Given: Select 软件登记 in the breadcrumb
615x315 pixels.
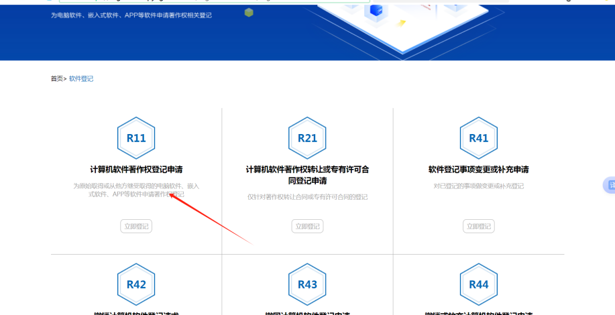Looking at the screenshot, I should (x=81, y=79).
